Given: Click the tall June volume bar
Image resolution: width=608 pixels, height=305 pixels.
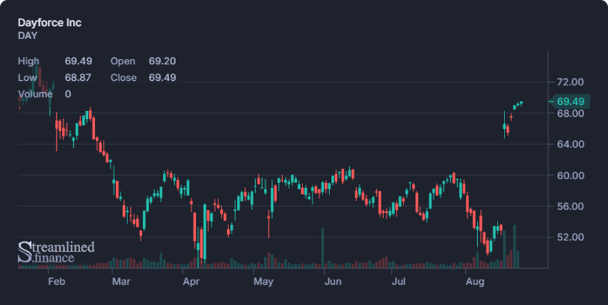Looking at the screenshot, I should click(x=322, y=248).
